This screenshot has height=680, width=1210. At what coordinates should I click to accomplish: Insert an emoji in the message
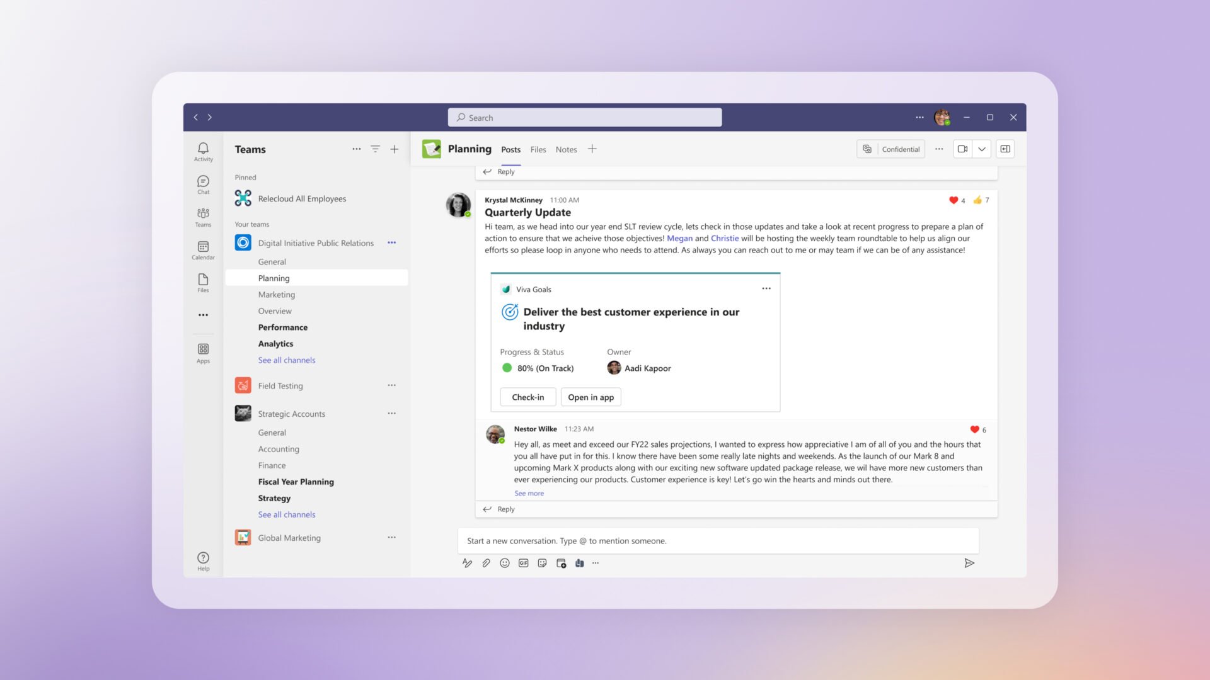[505, 563]
